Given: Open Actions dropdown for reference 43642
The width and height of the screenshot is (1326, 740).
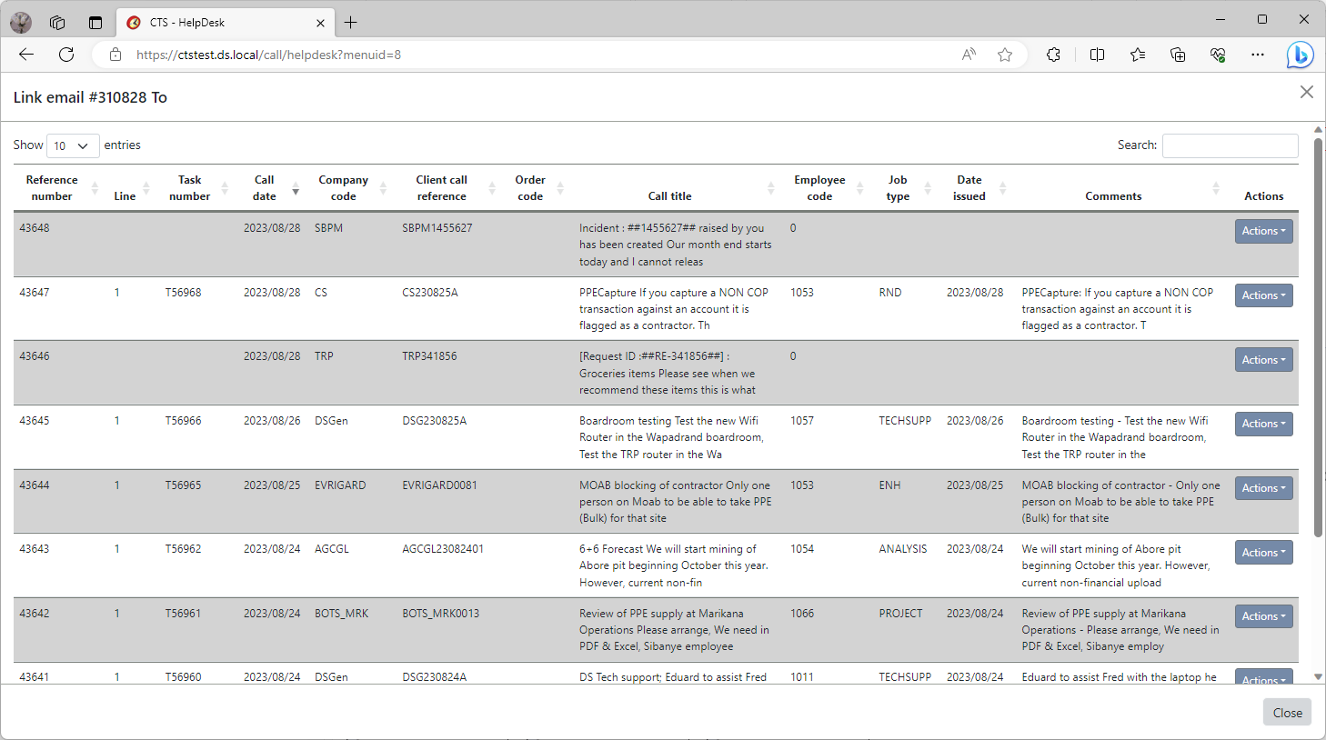Looking at the screenshot, I should pyautogui.click(x=1263, y=616).
